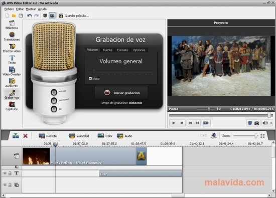Take a snapshot with camera icon
The width and height of the screenshot is (276, 198).
(257, 123)
